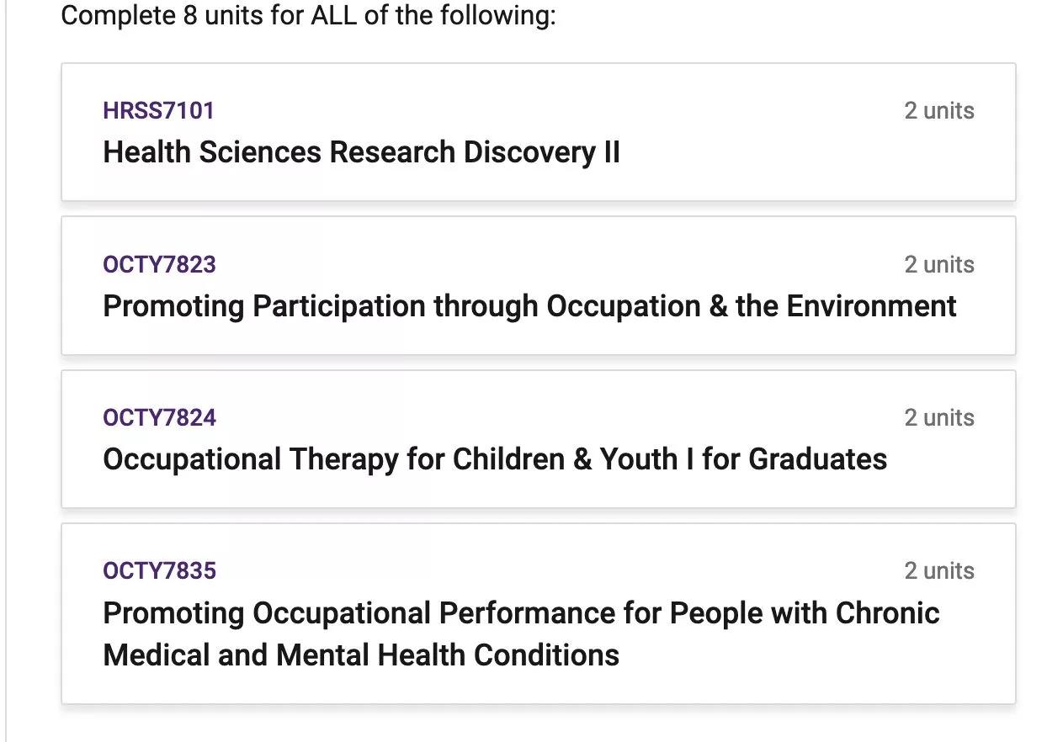This screenshot has height=742, width=1047.
Task: Open the OCTY7824 course code link
Action: pos(159,417)
